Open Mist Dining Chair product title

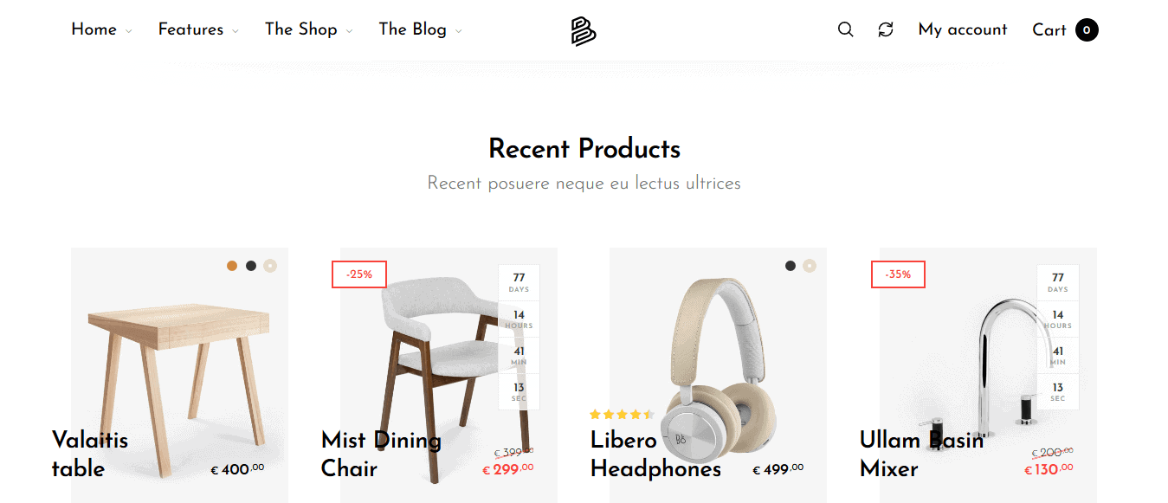click(381, 455)
